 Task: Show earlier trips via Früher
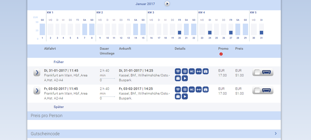tap(58, 62)
